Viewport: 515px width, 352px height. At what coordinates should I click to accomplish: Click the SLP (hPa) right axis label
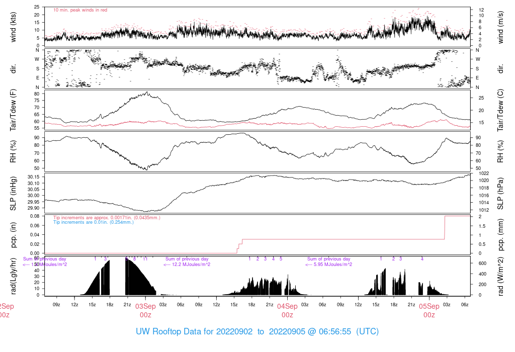pyautogui.click(x=500, y=194)
